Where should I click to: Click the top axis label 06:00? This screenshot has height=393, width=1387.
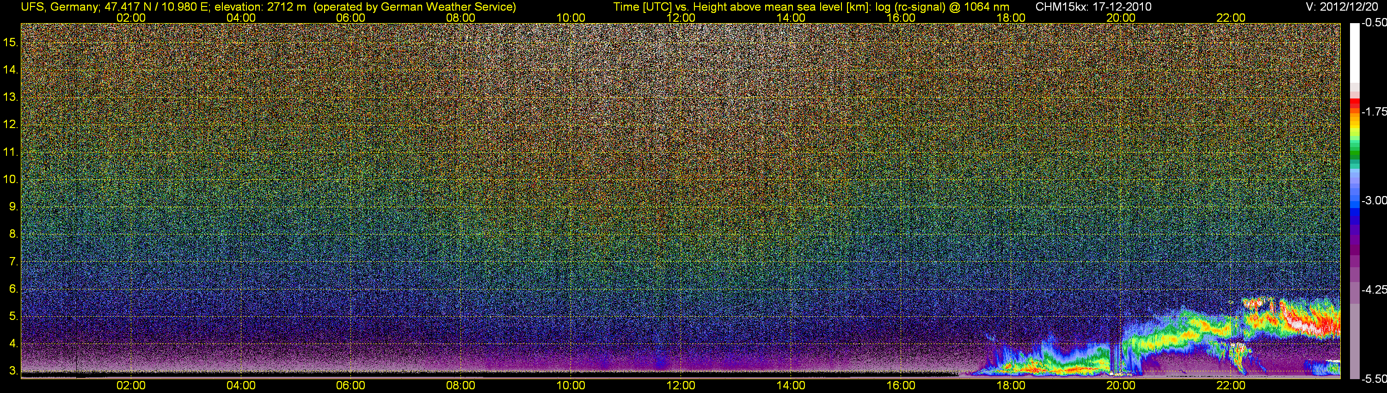coord(350,18)
